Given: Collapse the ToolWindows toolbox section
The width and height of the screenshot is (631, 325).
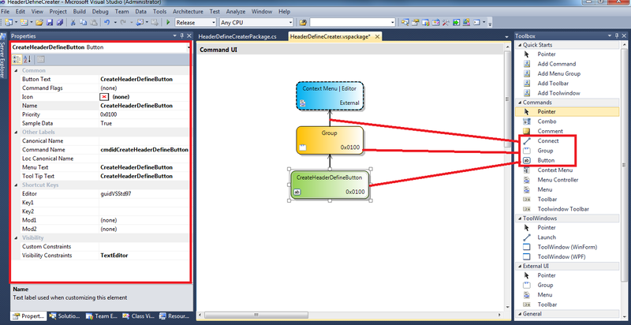Looking at the screenshot, I should click(519, 219).
